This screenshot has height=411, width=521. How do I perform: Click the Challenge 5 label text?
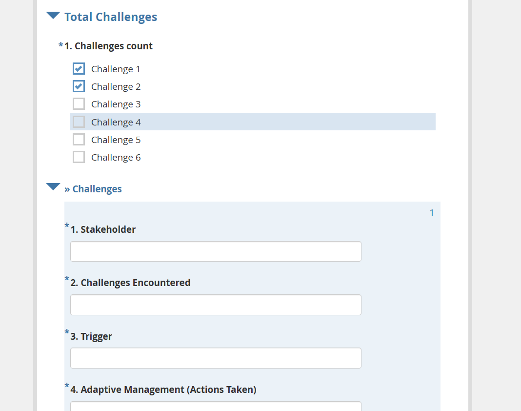[x=116, y=140]
